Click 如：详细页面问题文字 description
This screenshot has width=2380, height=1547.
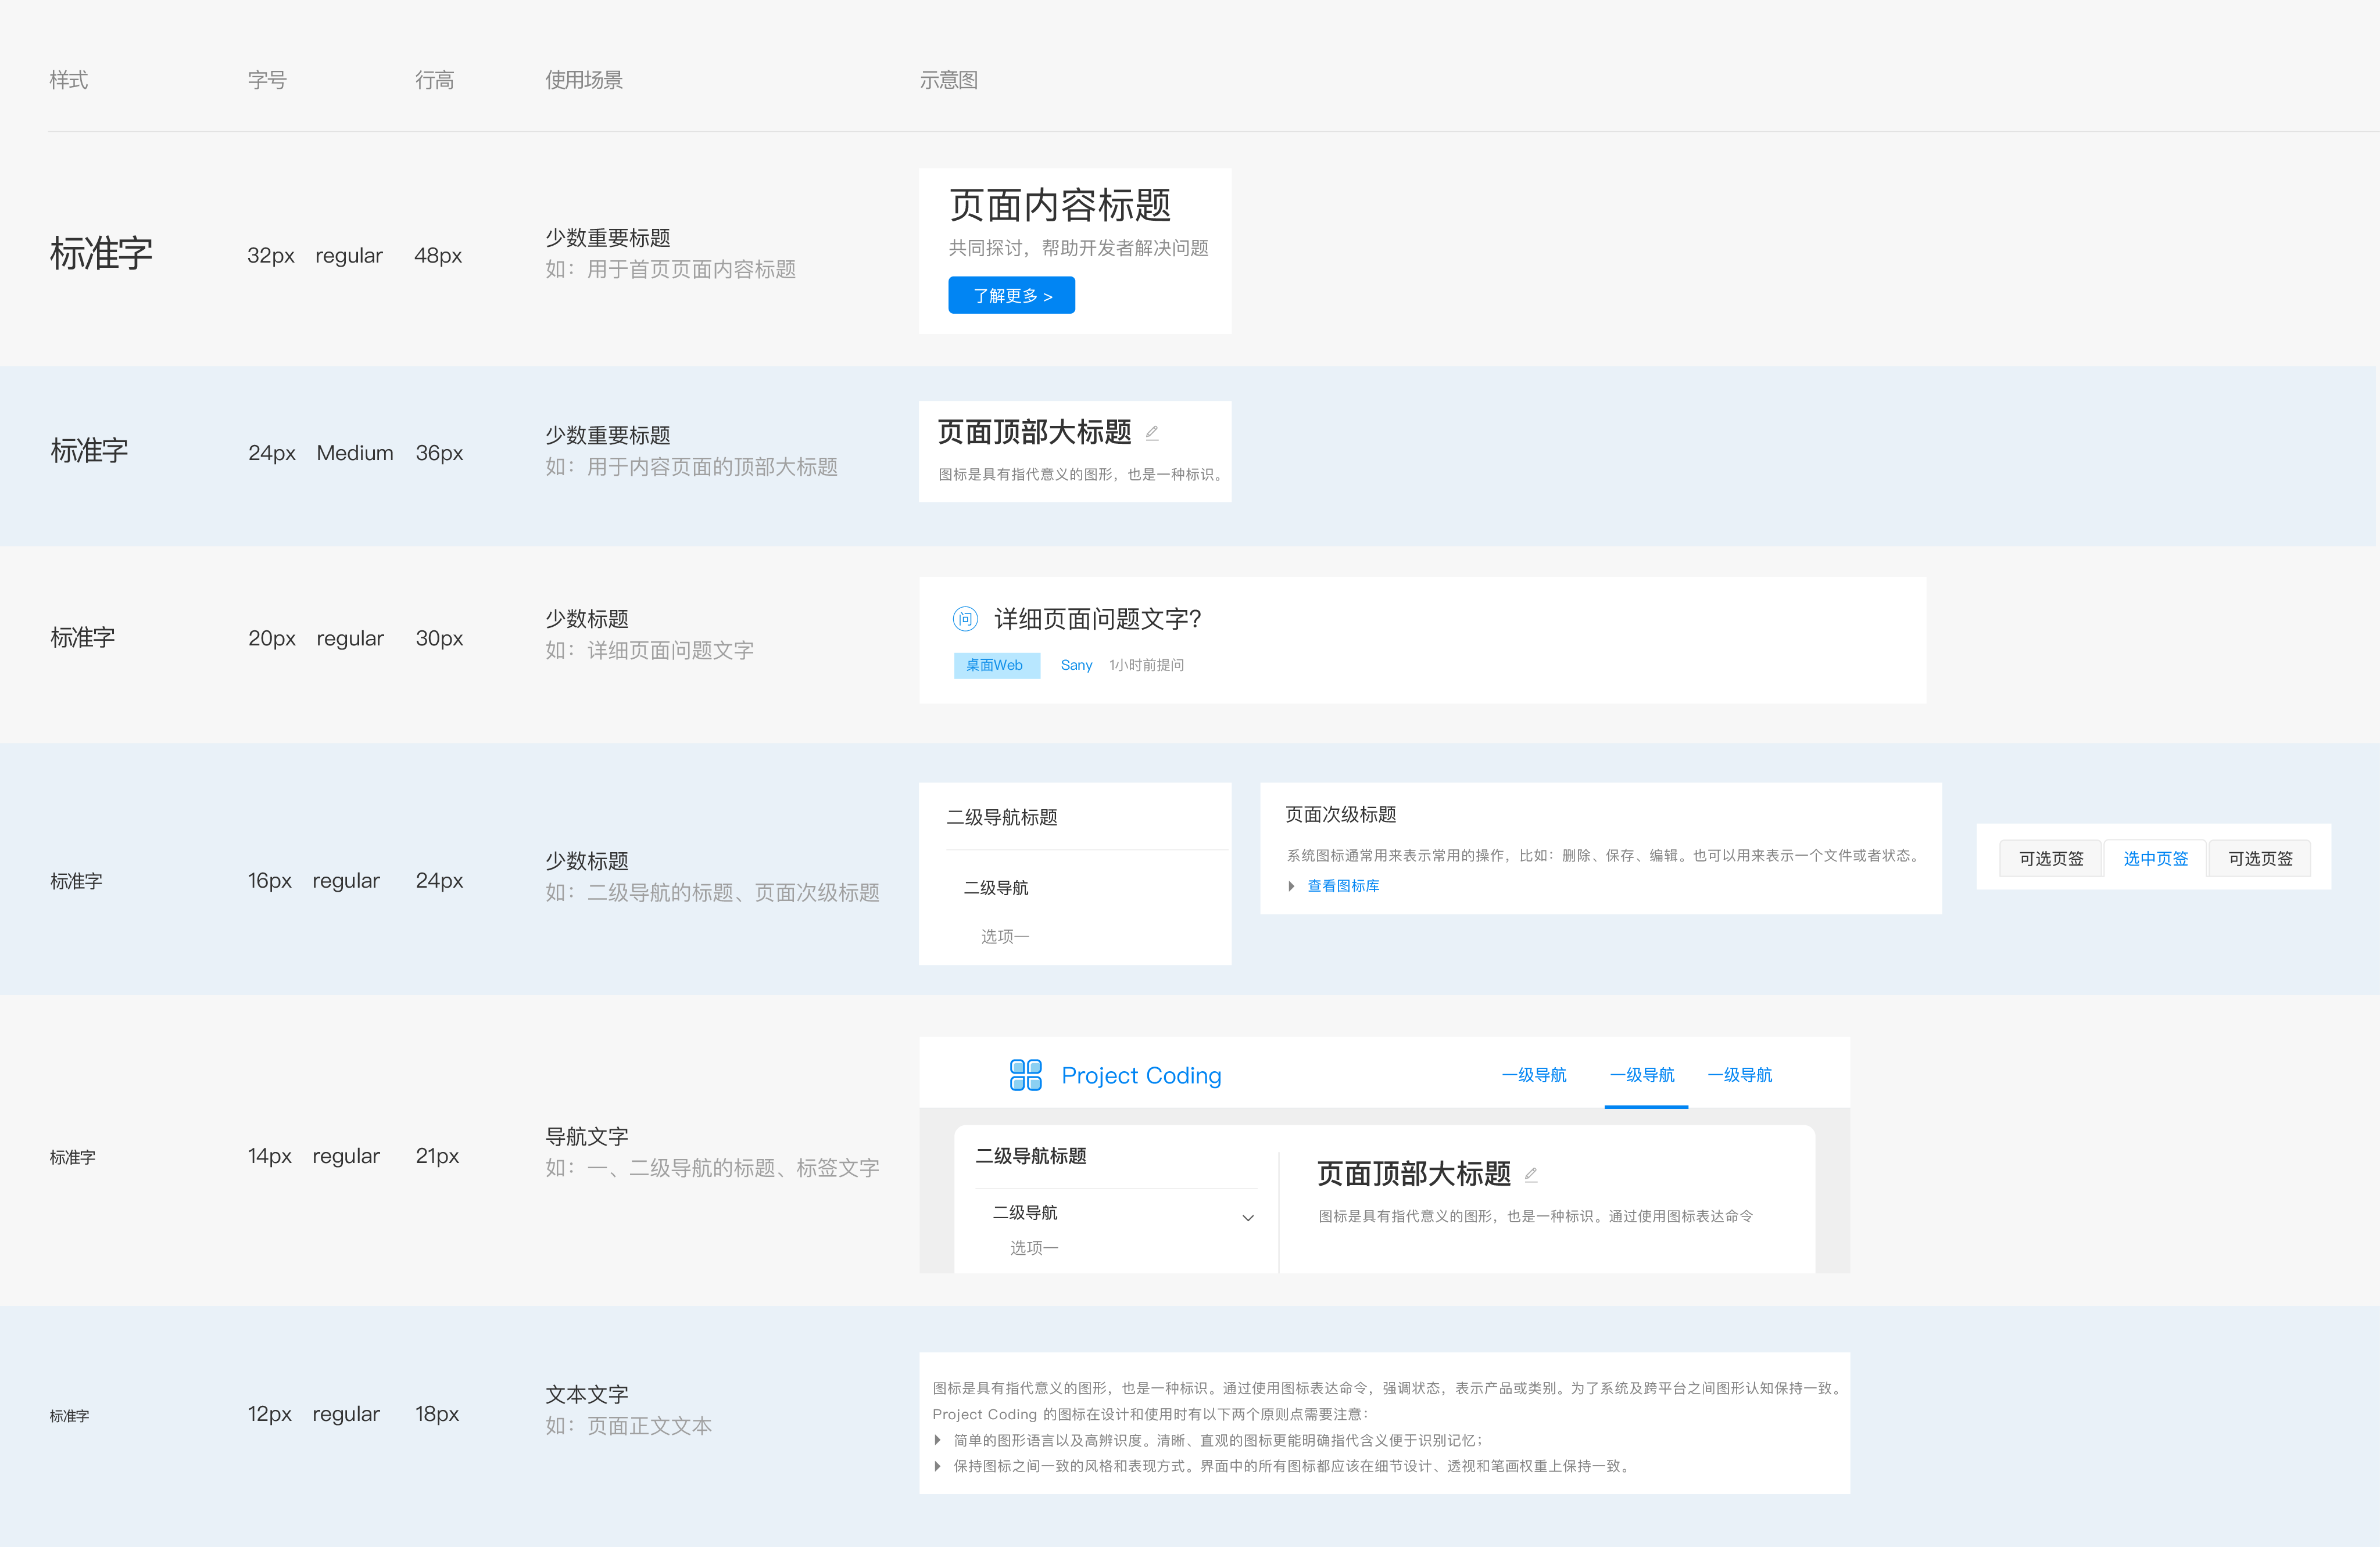click(x=649, y=651)
